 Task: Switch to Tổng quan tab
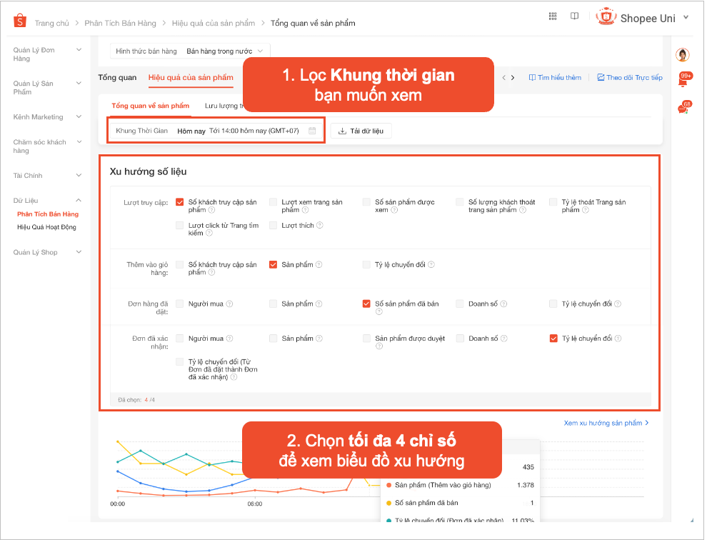click(x=117, y=78)
